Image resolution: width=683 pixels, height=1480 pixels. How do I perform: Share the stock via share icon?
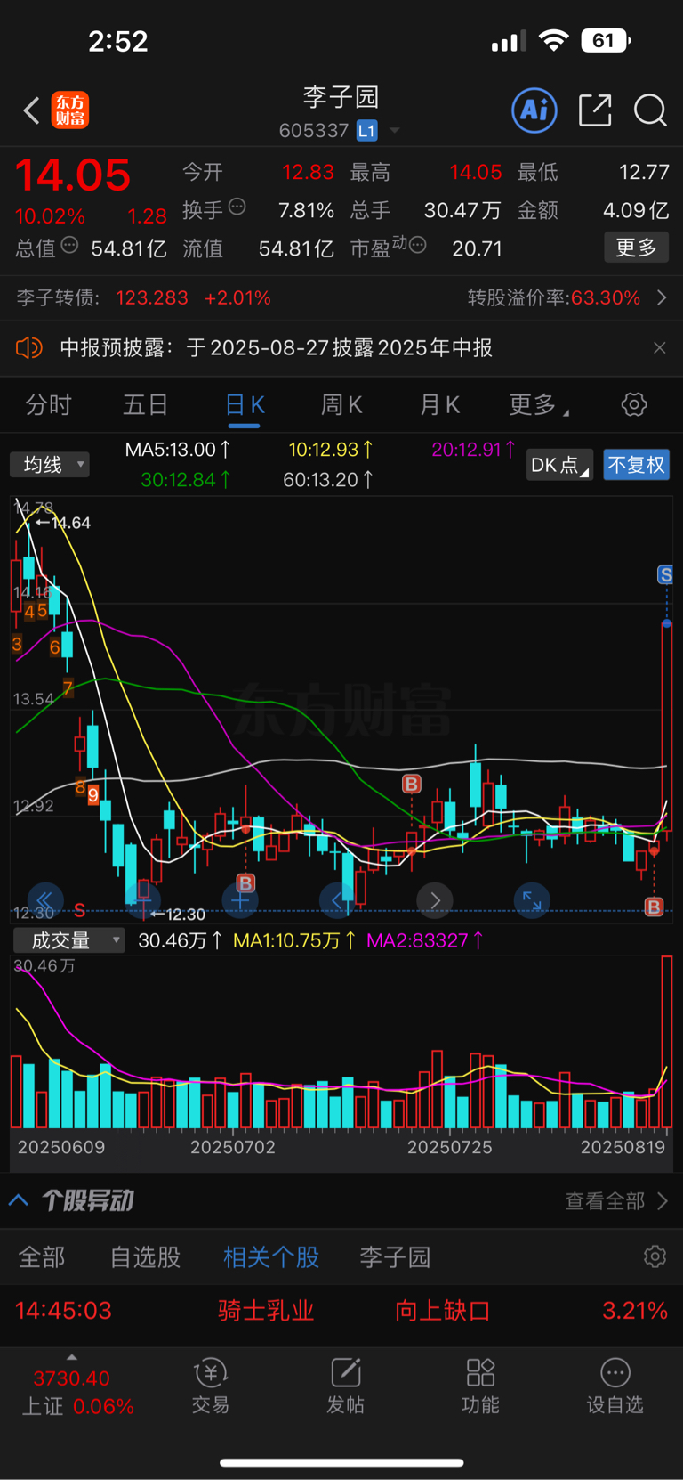pos(595,110)
